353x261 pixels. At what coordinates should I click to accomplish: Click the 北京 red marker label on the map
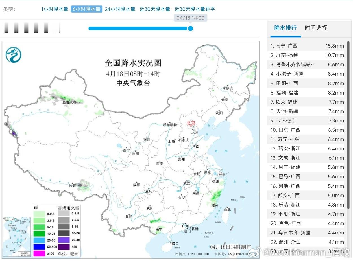(x=191, y=123)
